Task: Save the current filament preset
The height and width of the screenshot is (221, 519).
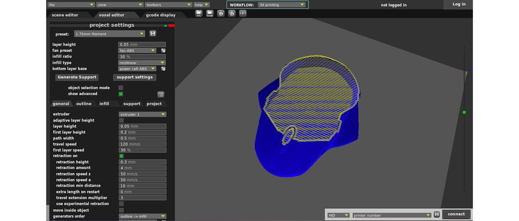Action: 153,34
